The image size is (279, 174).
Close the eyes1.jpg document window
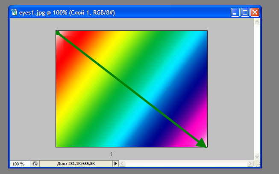(x=255, y=12)
